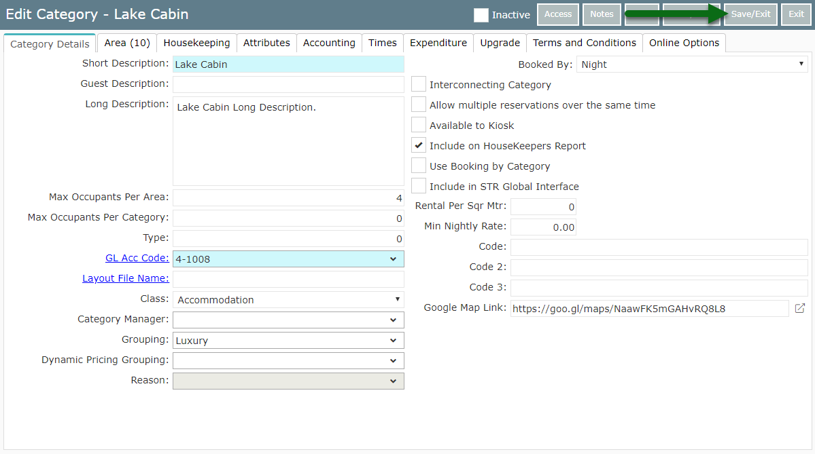Screen dimensions: 815x454
Task: Open the Class dropdown showing Accommodation
Action: click(288, 299)
